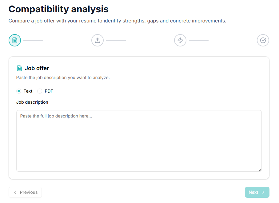Viewport: 279px width, 203px height.
Task: Select the PDF radio button
Action: [x=40, y=91]
